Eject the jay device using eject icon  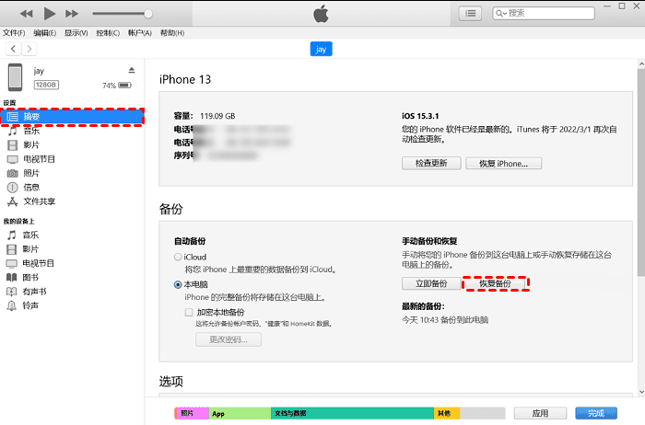131,71
